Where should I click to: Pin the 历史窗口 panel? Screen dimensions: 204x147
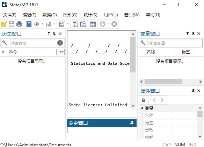[x=54, y=33]
